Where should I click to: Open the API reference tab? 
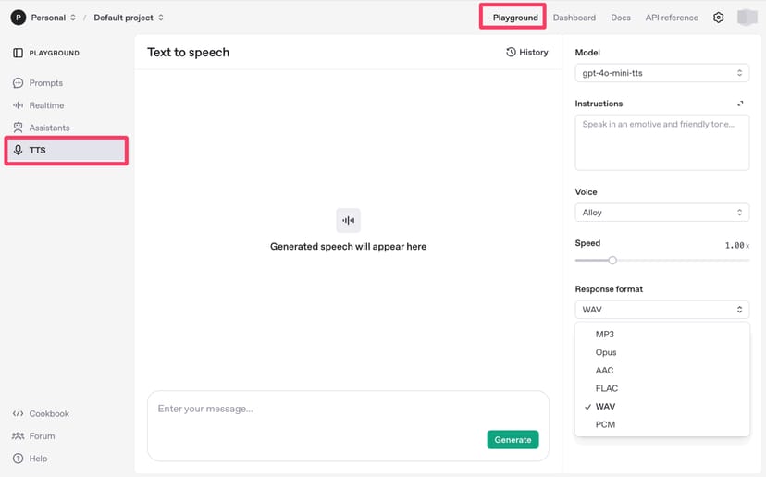pos(672,18)
